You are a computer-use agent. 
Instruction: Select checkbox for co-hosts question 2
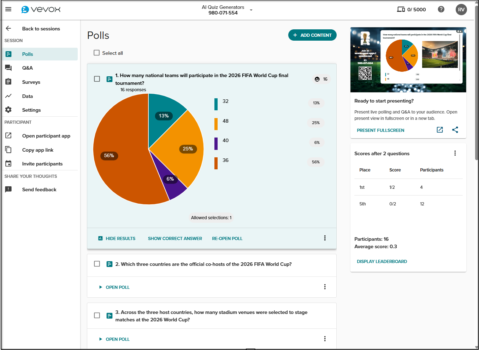[x=97, y=264]
